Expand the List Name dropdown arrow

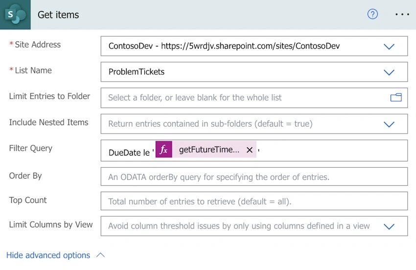click(x=389, y=72)
